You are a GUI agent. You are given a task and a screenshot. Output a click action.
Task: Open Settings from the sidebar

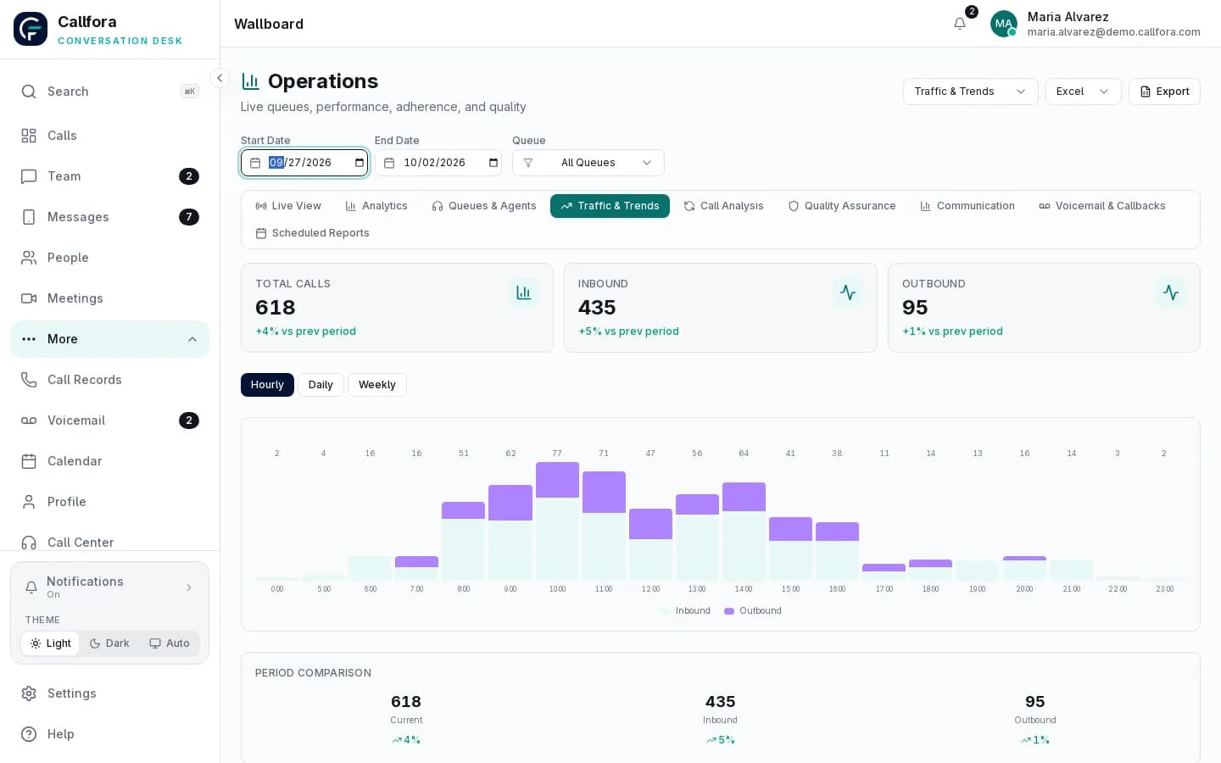[109, 693]
